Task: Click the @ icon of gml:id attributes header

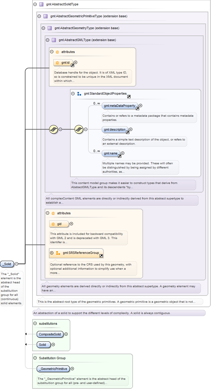Action: coord(58,52)
